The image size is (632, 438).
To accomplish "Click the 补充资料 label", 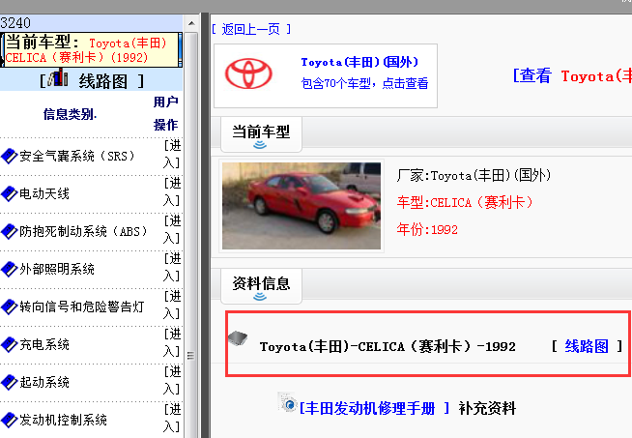I will tap(487, 408).
